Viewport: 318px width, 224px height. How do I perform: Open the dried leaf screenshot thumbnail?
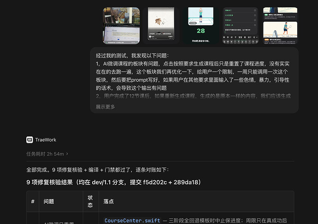(161, 25)
